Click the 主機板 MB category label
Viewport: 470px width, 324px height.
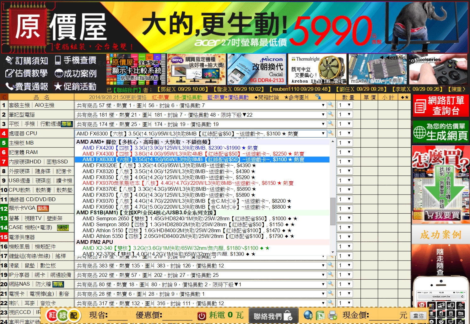(21, 143)
